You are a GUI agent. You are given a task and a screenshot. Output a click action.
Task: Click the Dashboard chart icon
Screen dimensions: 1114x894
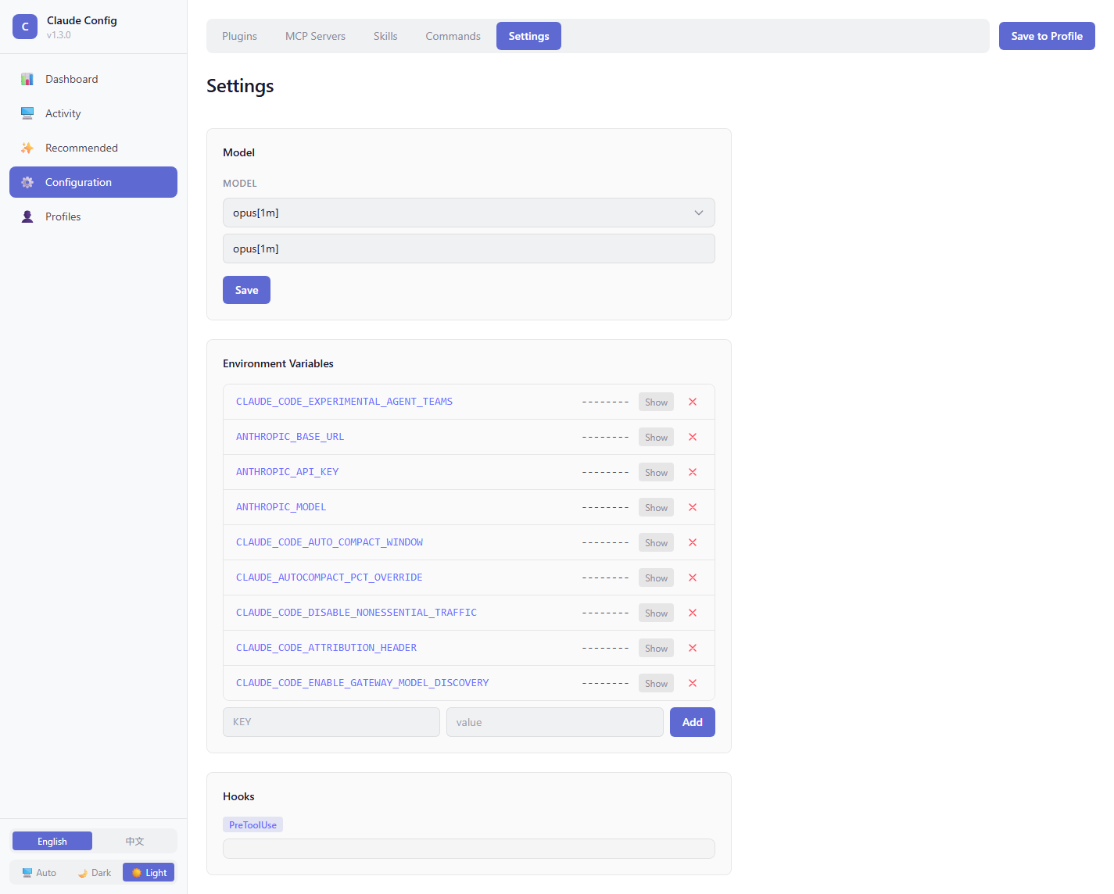tap(27, 79)
